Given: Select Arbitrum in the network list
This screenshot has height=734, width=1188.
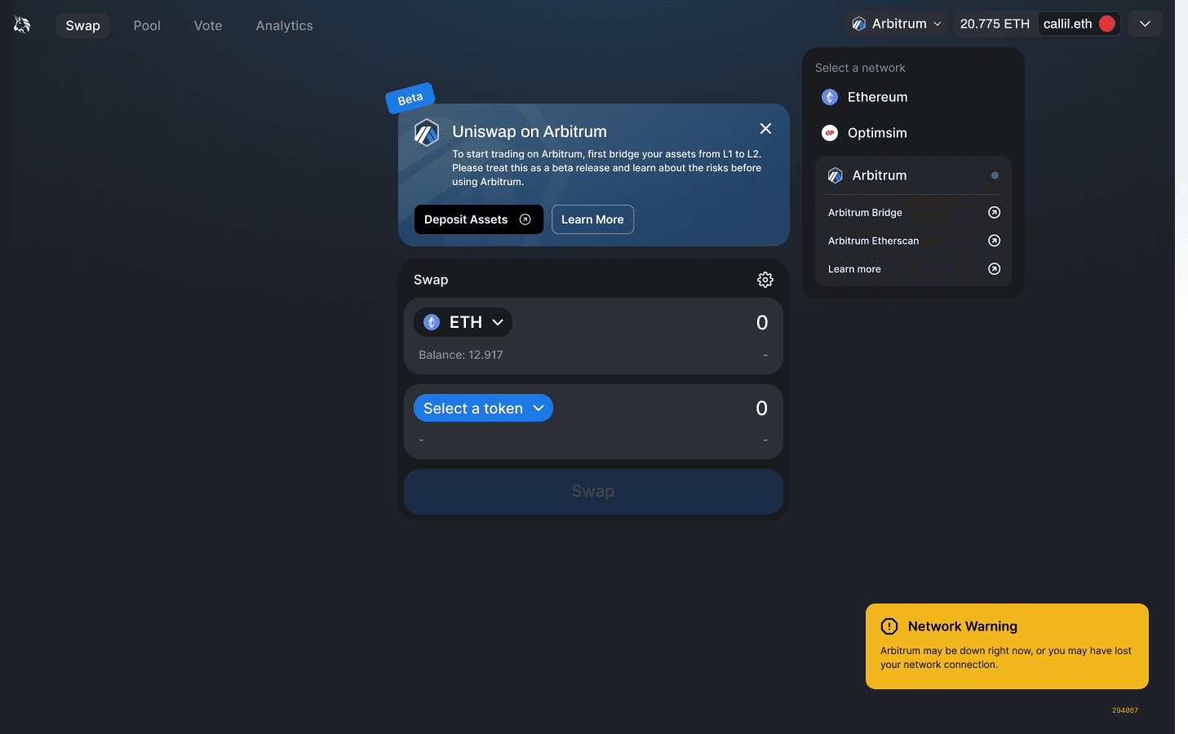Looking at the screenshot, I should click(879, 175).
